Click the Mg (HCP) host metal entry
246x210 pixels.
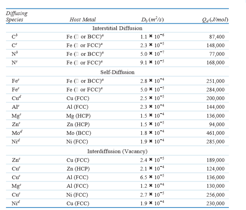point(78,116)
